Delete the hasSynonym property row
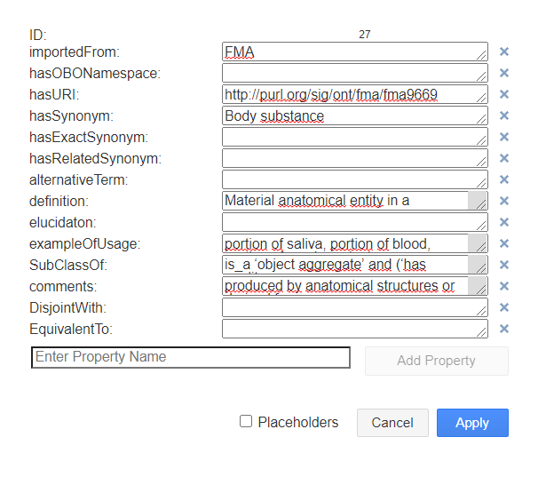The width and height of the screenshot is (538, 477). pyautogui.click(x=504, y=115)
